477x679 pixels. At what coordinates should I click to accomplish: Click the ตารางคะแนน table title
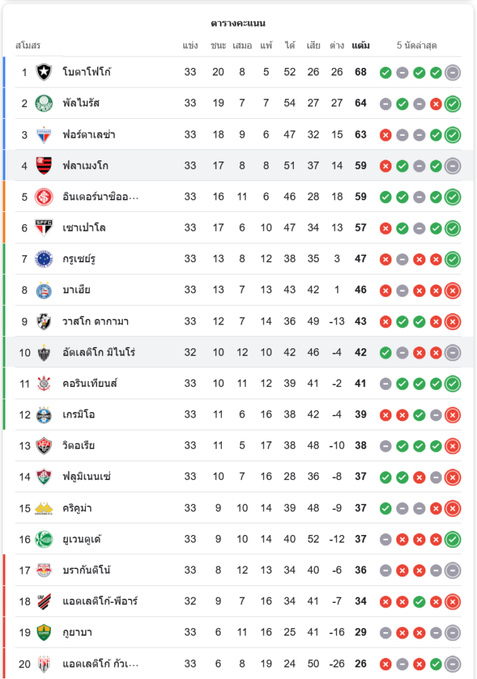(x=237, y=23)
